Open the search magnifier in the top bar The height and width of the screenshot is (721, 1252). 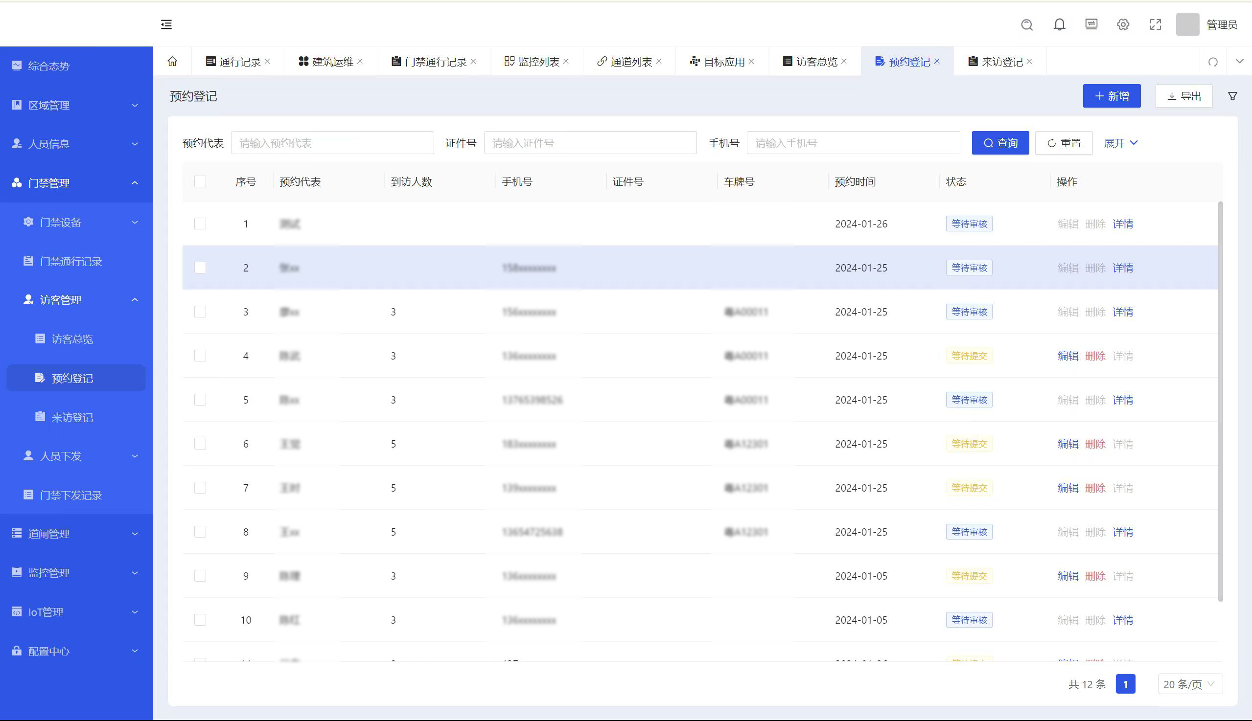pyautogui.click(x=1027, y=24)
